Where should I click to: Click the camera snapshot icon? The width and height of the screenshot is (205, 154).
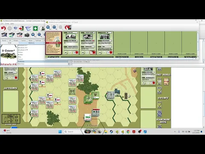(x=27, y=35)
